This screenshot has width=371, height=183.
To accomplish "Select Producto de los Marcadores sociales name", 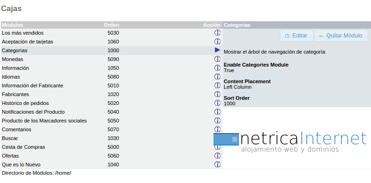I will click(x=44, y=121).
